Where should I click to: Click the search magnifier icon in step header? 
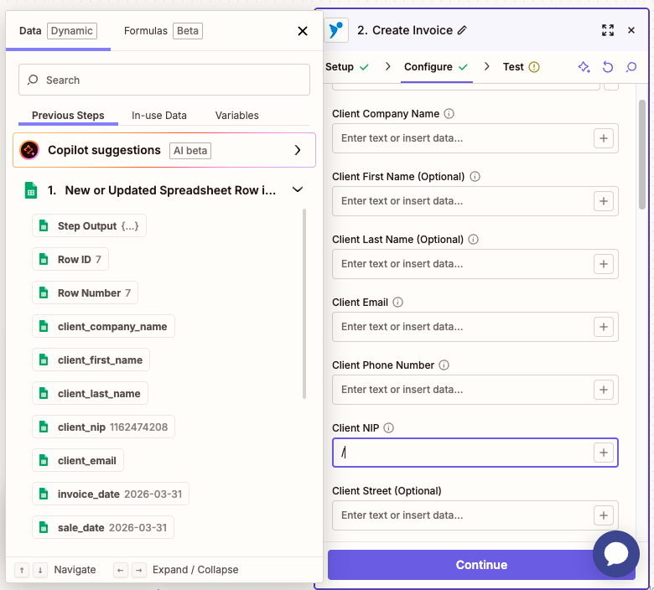click(x=631, y=67)
